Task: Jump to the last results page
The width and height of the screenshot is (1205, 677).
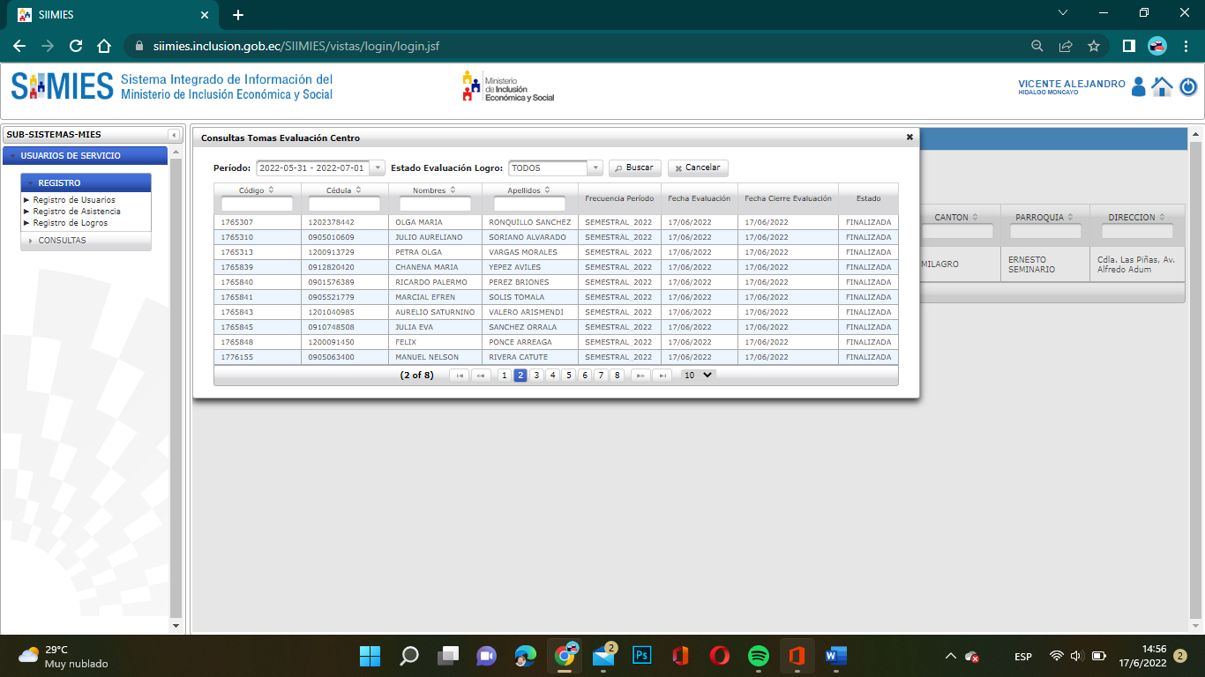Action: tap(662, 376)
